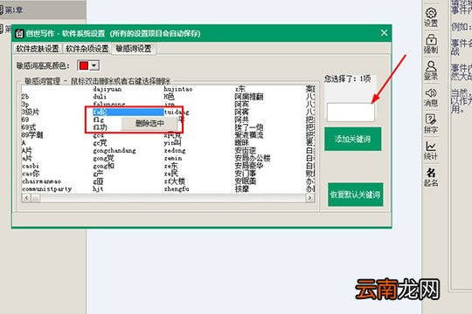Select the word "挨了一炮" in the list

tap(249, 127)
